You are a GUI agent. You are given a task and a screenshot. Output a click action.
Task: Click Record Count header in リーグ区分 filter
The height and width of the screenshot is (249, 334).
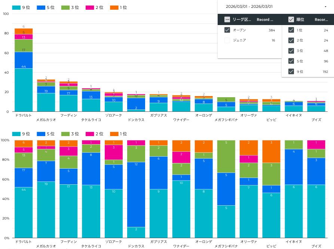pos(265,20)
